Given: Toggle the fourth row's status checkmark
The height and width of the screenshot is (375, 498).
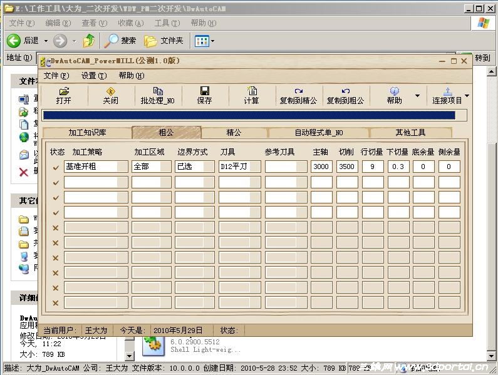Looking at the screenshot, I should point(56,212).
